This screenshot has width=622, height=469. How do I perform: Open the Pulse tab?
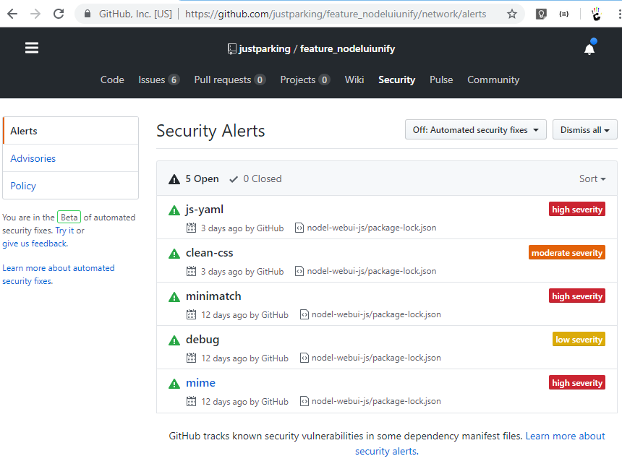pyautogui.click(x=441, y=79)
